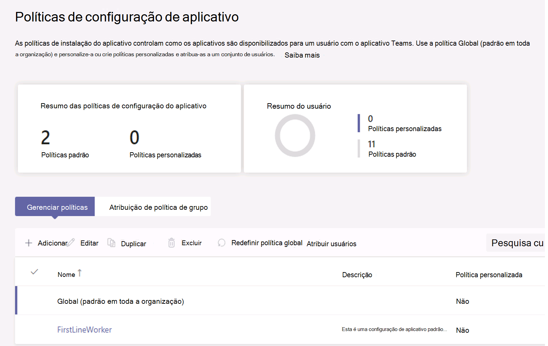Click Não value in Global row

tap(462, 301)
